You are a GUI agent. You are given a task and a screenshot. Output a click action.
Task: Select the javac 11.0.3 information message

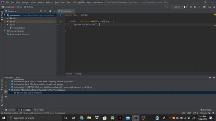pyautogui.click(x=38, y=84)
